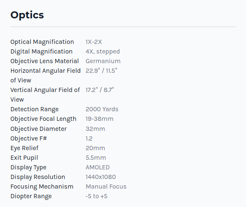The width and height of the screenshot is (246, 207).
Task: Click the Germanium lens material value
Action: [103, 61]
